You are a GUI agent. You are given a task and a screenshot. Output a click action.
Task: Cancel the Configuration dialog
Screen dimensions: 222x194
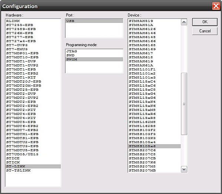point(205,31)
